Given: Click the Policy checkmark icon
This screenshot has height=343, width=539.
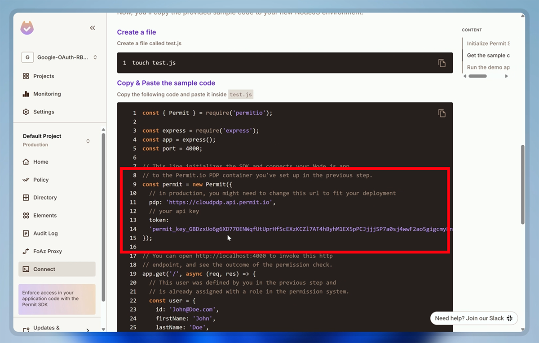Looking at the screenshot, I should 26,180.
